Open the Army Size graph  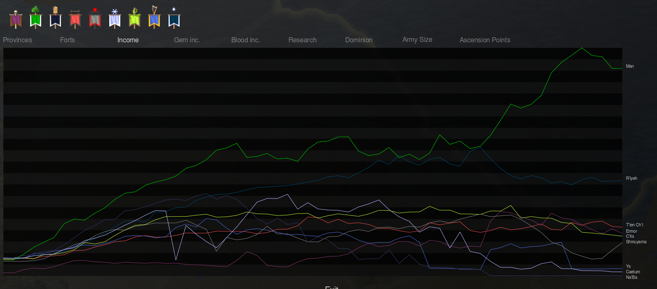point(417,39)
